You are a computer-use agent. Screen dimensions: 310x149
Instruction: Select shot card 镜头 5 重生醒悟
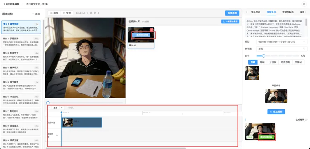point(21,85)
